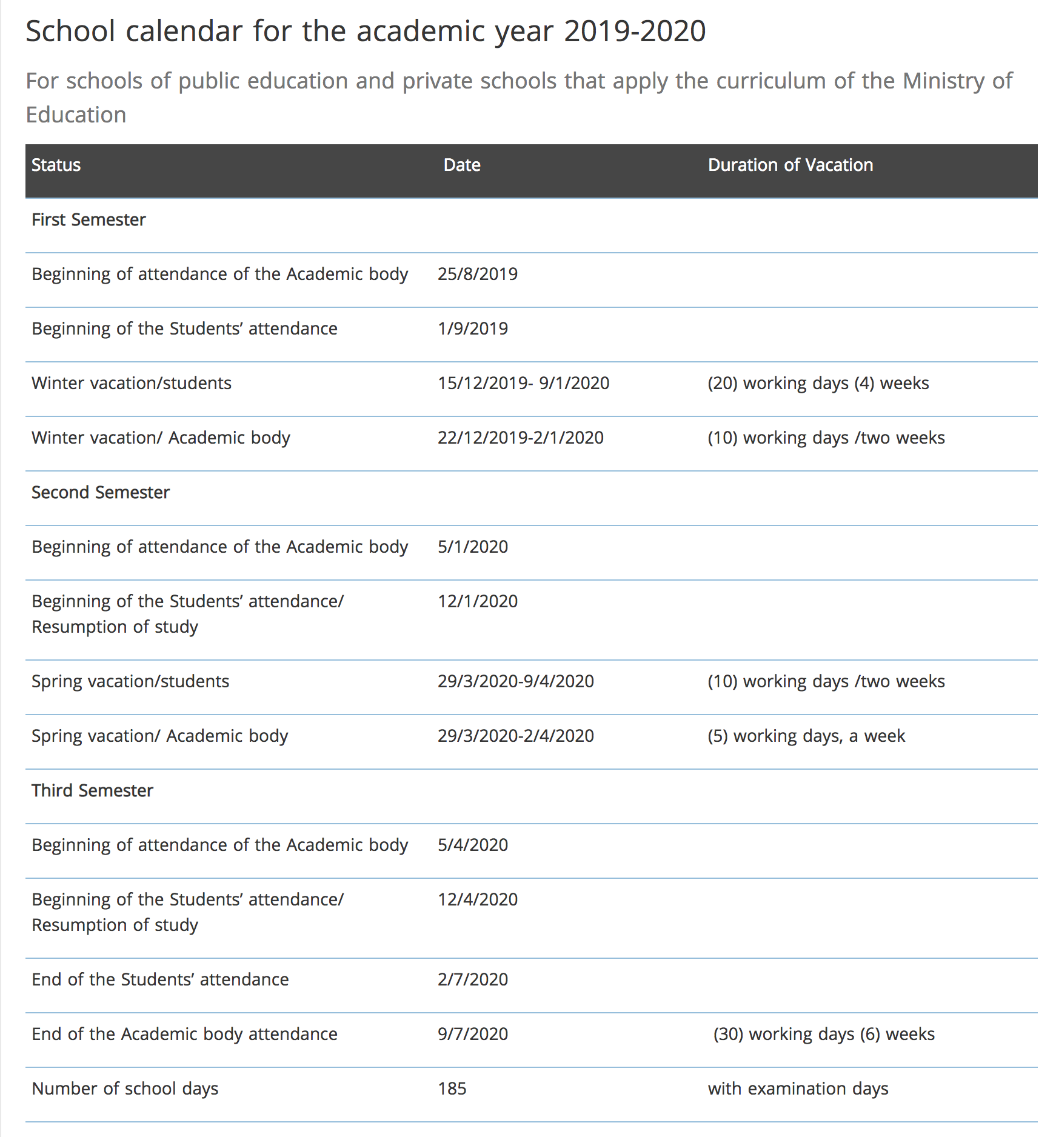Click the text (30) working days (6) weeks
Image resolution: width=1056 pixels, height=1137 pixels.
824,1034
